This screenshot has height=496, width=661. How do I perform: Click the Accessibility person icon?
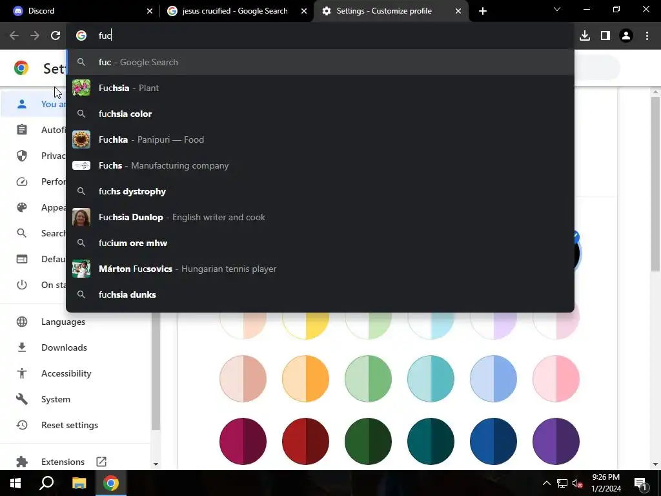pos(22,373)
